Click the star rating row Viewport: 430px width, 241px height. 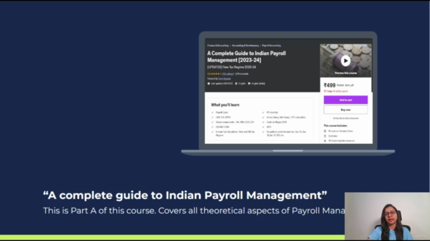click(x=216, y=74)
